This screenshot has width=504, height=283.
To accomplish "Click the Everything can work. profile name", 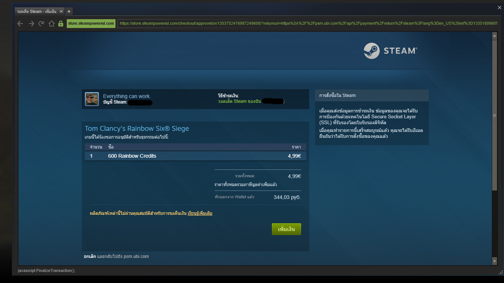I will (x=127, y=96).
